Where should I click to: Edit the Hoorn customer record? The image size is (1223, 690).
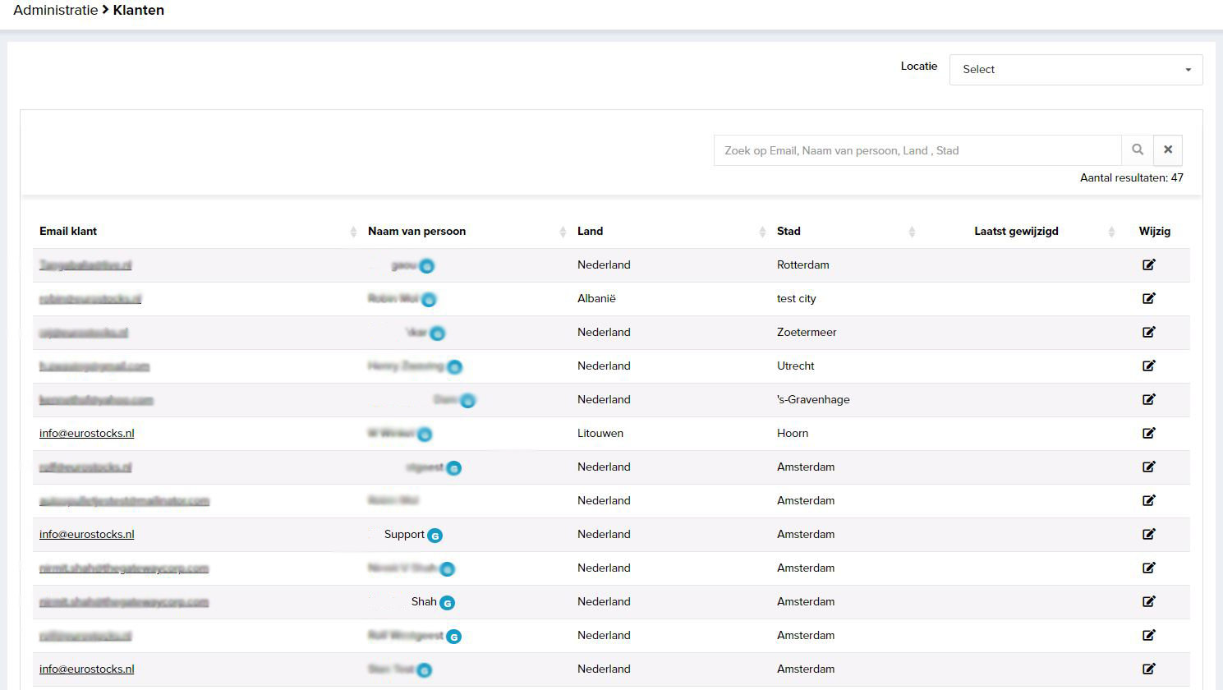[x=1149, y=433]
